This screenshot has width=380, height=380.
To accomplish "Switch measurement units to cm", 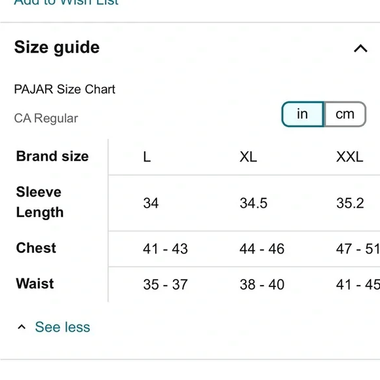I will pyautogui.click(x=345, y=114).
